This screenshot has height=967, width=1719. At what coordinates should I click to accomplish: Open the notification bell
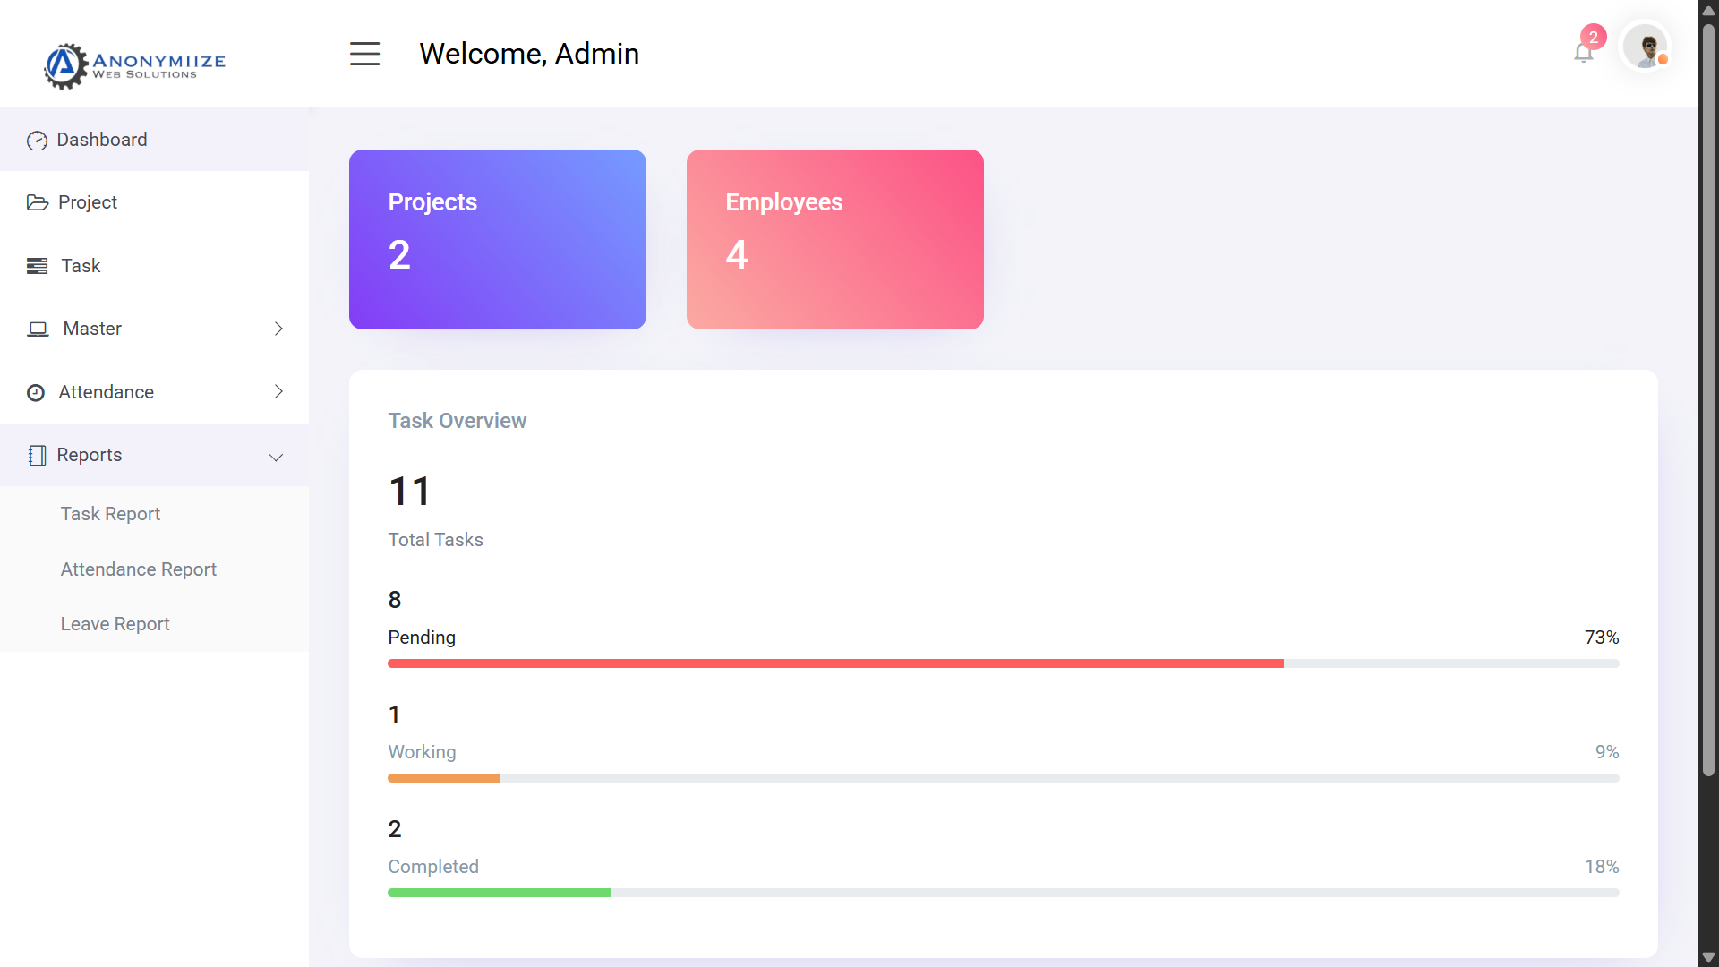pyautogui.click(x=1583, y=54)
